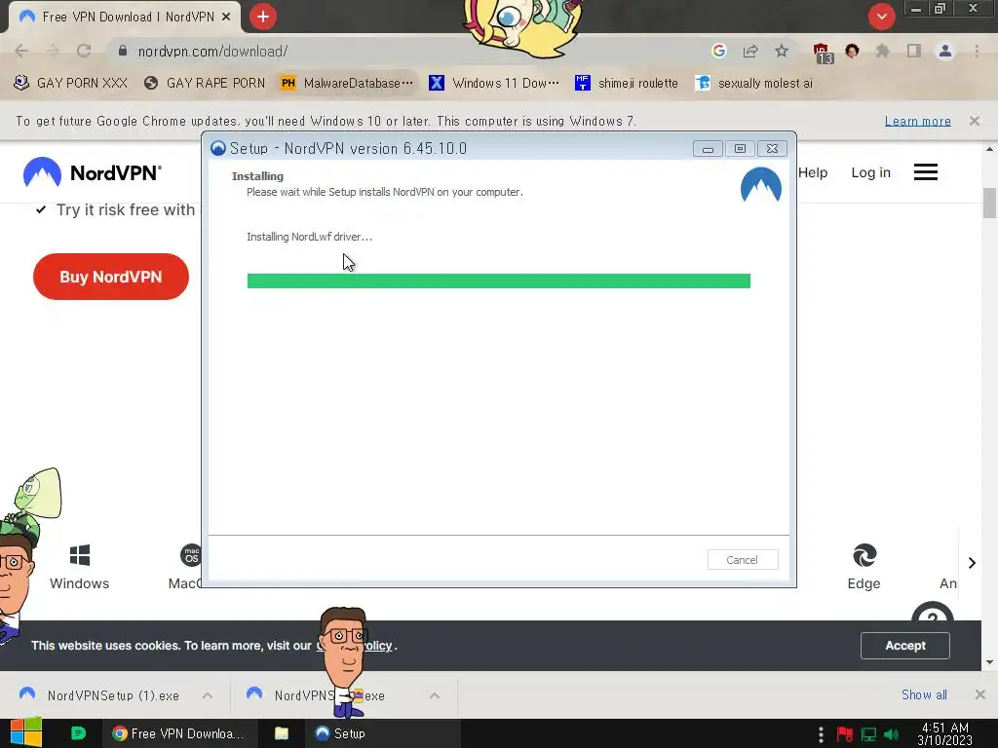Click Help in NordVPN site header
This screenshot has width=998, height=748.
pos(813,172)
